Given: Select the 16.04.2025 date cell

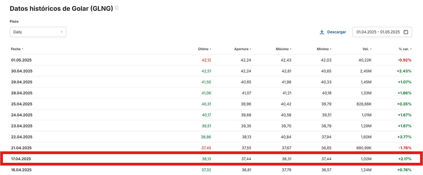Looking at the screenshot, I should tap(21, 170).
